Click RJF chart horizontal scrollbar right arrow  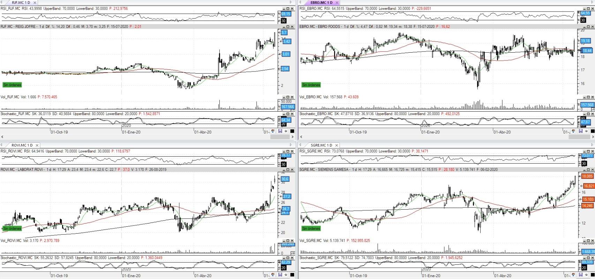pyautogui.click(x=293, y=137)
